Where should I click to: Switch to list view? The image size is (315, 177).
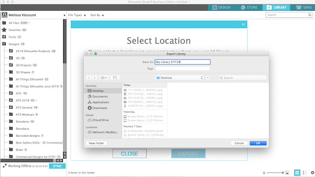pos(305,173)
